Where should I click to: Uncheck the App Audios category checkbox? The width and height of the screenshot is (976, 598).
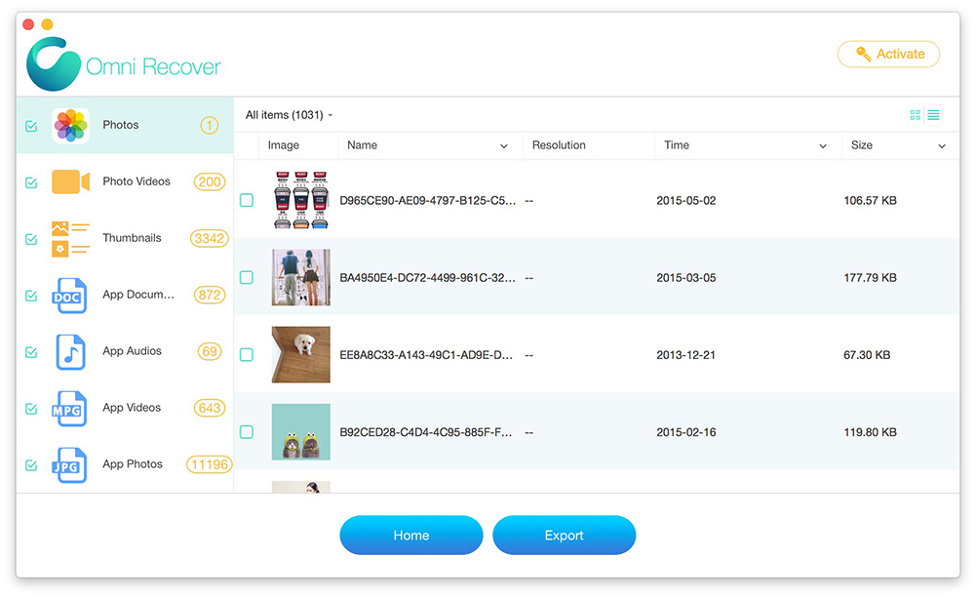click(x=31, y=352)
